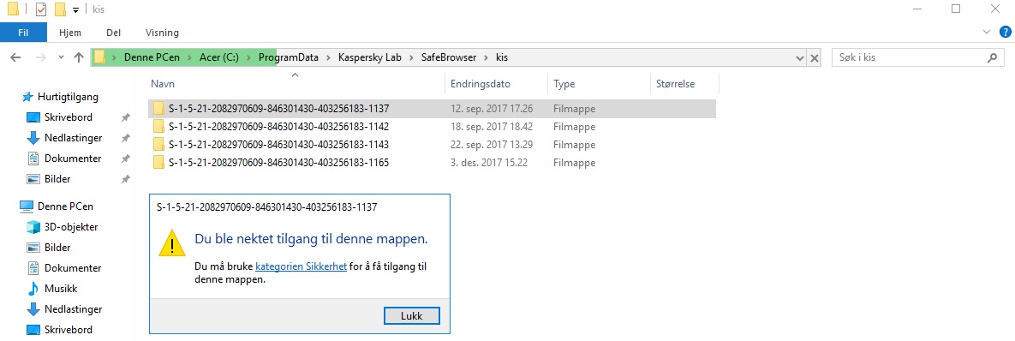Open the address bar history dropdown
Screen dimensions: 1015x341
(x=800, y=57)
